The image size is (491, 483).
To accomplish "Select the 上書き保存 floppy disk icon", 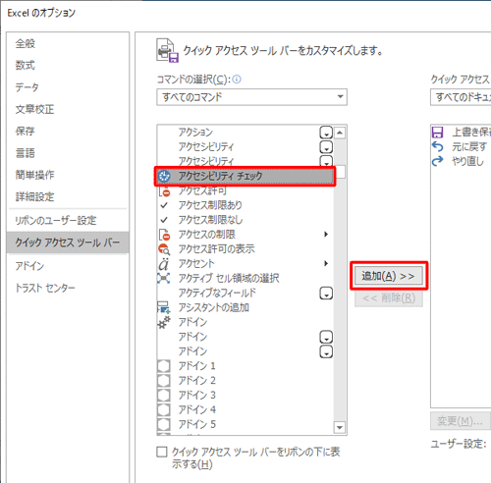I will [x=438, y=133].
